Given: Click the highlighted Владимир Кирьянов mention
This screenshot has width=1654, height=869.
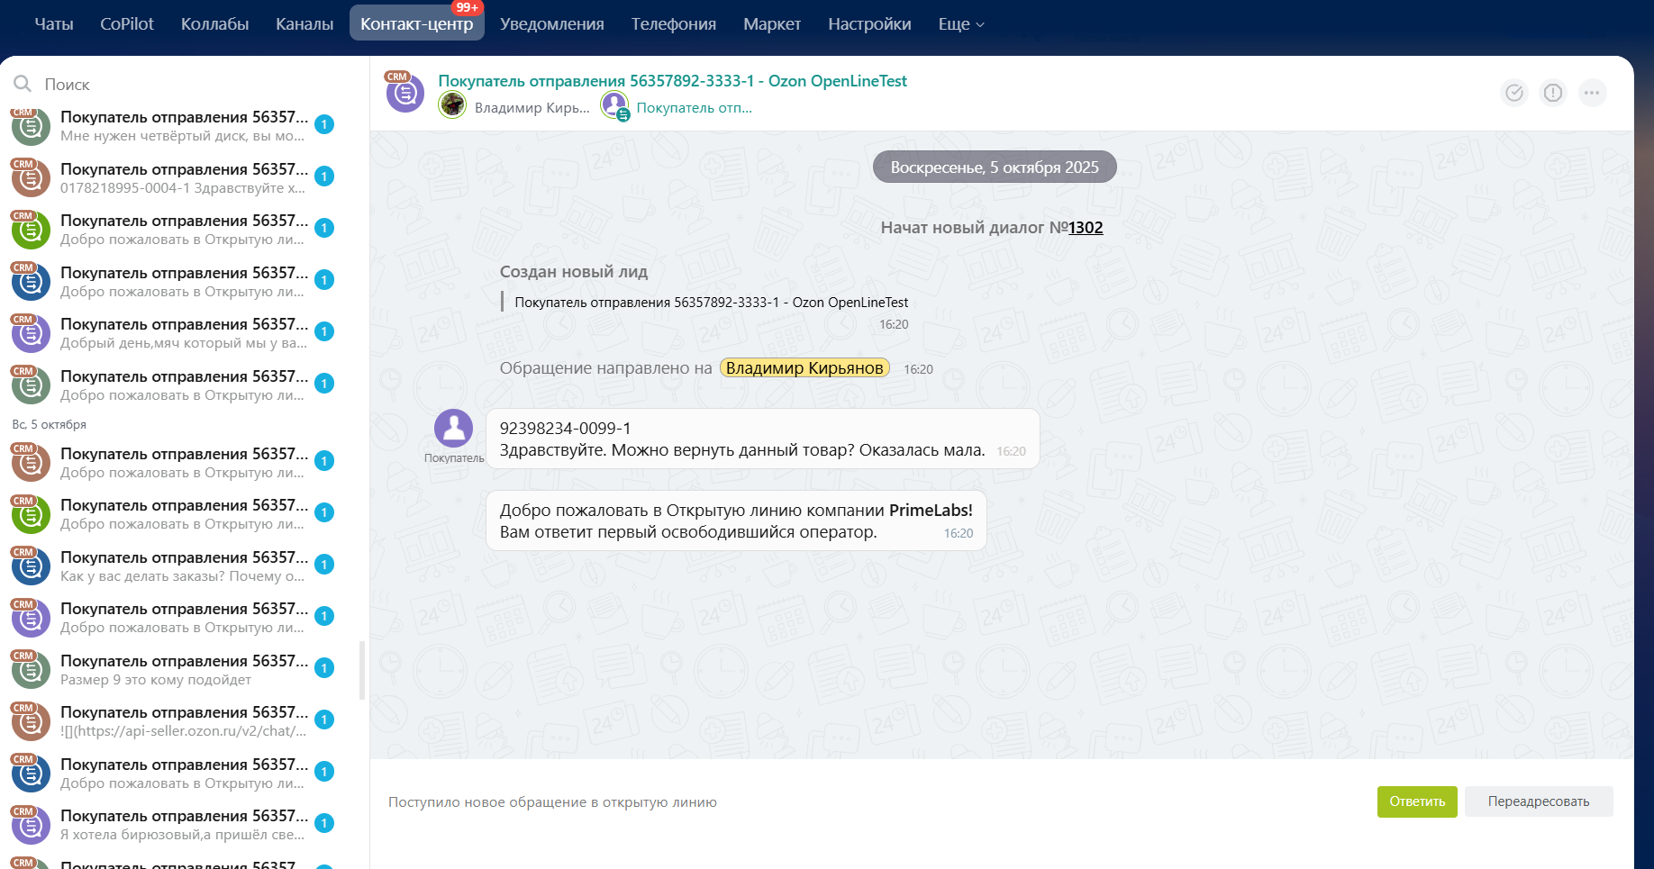Looking at the screenshot, I should tap(804, 368).
